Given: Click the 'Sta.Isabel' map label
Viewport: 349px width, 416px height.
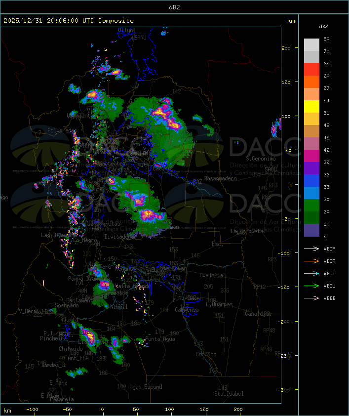Looking at the screenshot, I should (229, 394).
